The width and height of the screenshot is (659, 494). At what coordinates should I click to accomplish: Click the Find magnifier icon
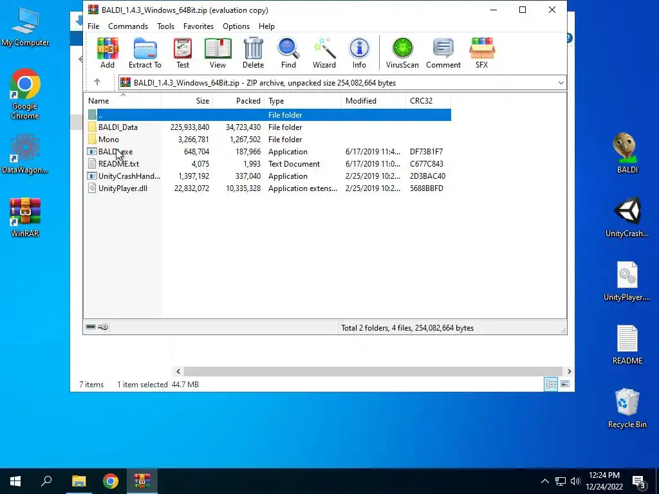tap(288, 53)
